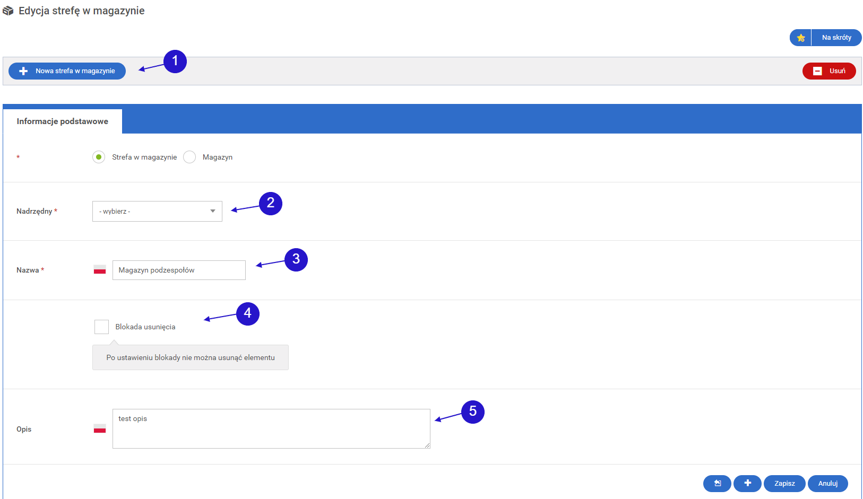The image size is (863, 499).
Task: Add the page via the Na skróty button
Action: tap(836, 38)
